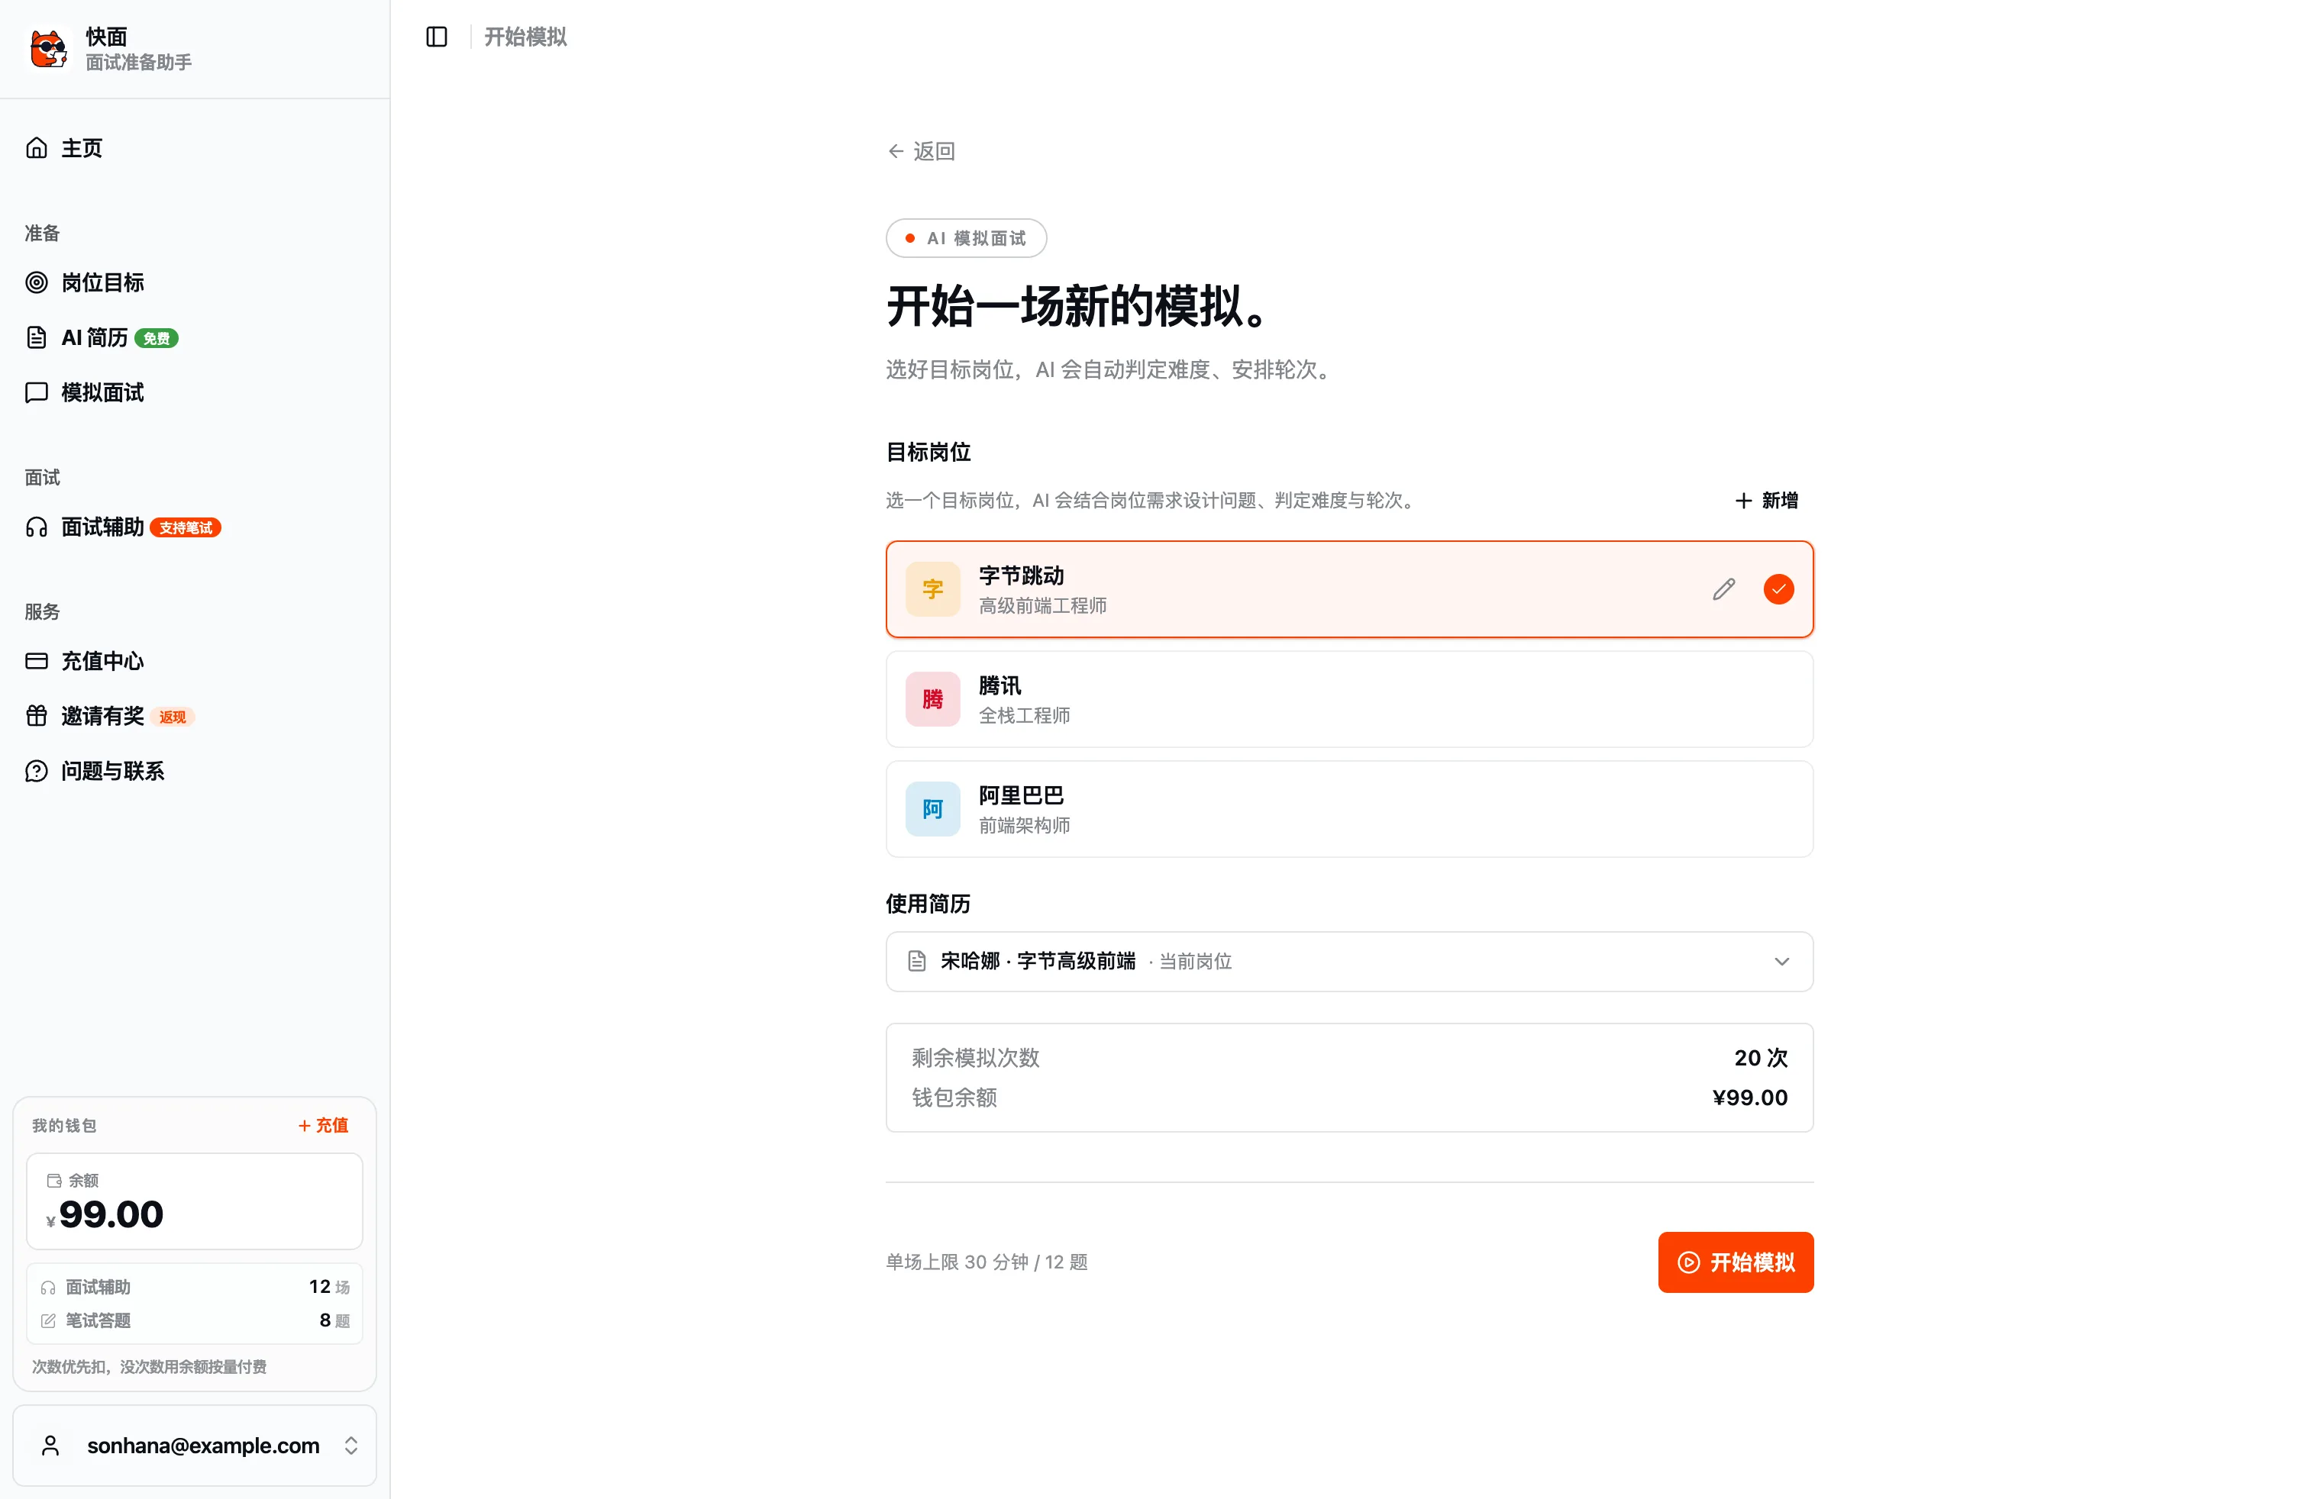This screenshot has width=2309, height=1499.
Task: Click 新增 to add a position
Action: tap(1767, 501)
